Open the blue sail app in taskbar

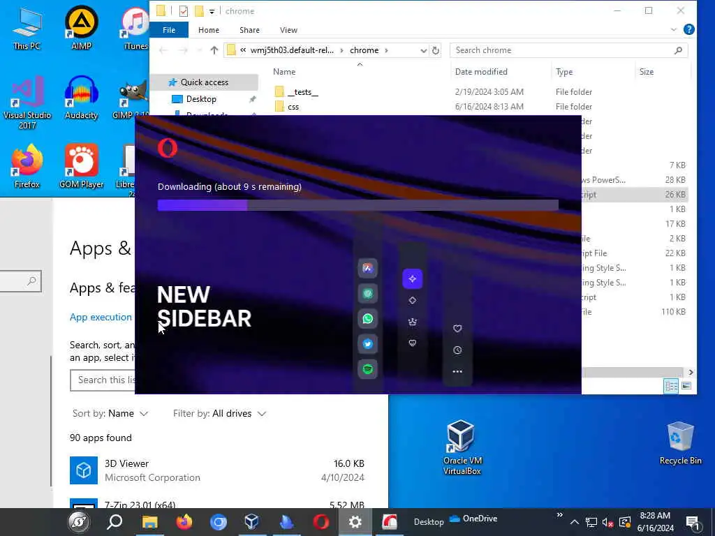(287, 522)
